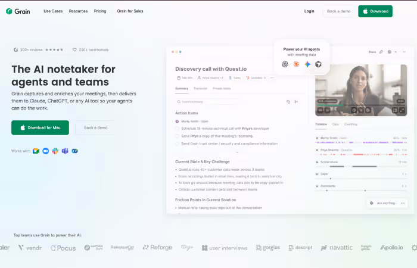
Task: Open the Pricing page
Action: coord(100,11)
